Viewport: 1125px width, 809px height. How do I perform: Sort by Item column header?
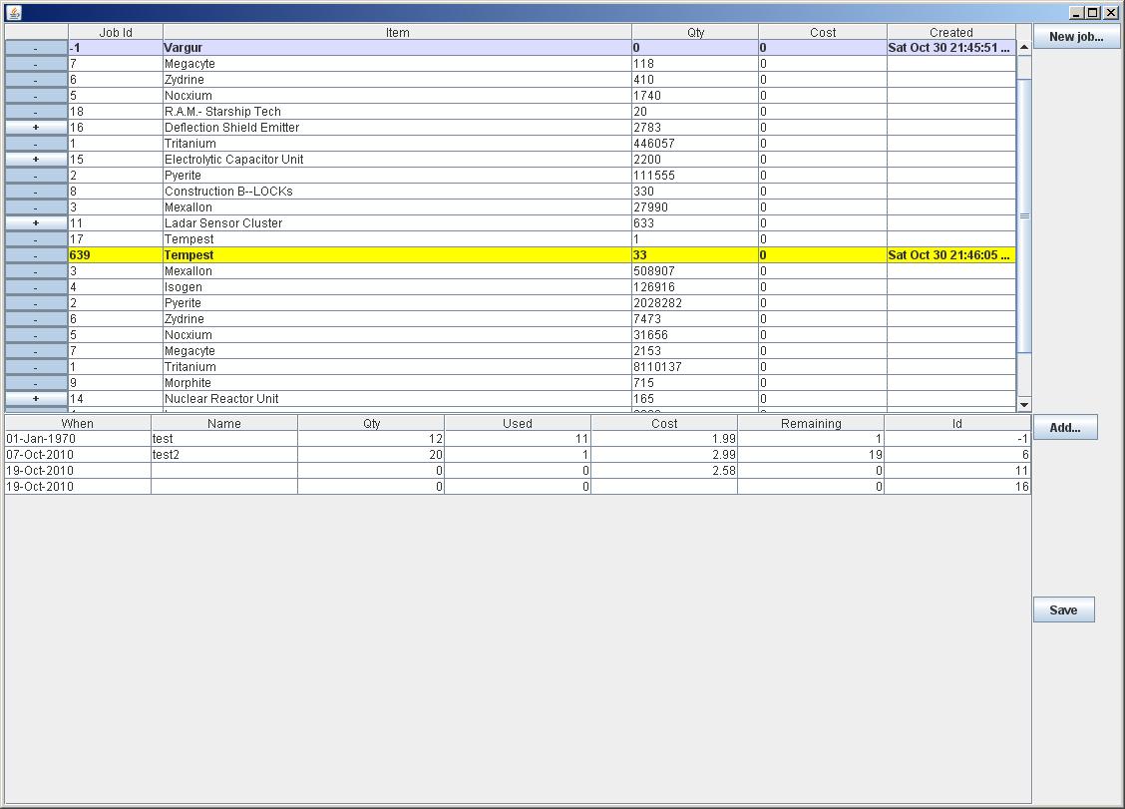pyautogui.click(x=398, y=32)
